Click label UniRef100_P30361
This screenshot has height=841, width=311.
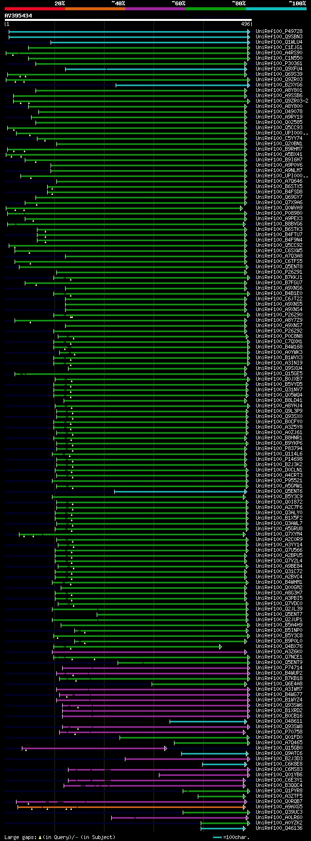(x=279, y=63)
